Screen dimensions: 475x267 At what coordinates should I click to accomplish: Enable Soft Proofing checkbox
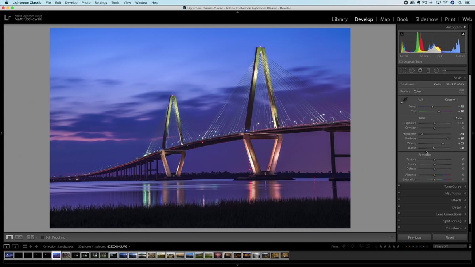click(x=43, y=237)
